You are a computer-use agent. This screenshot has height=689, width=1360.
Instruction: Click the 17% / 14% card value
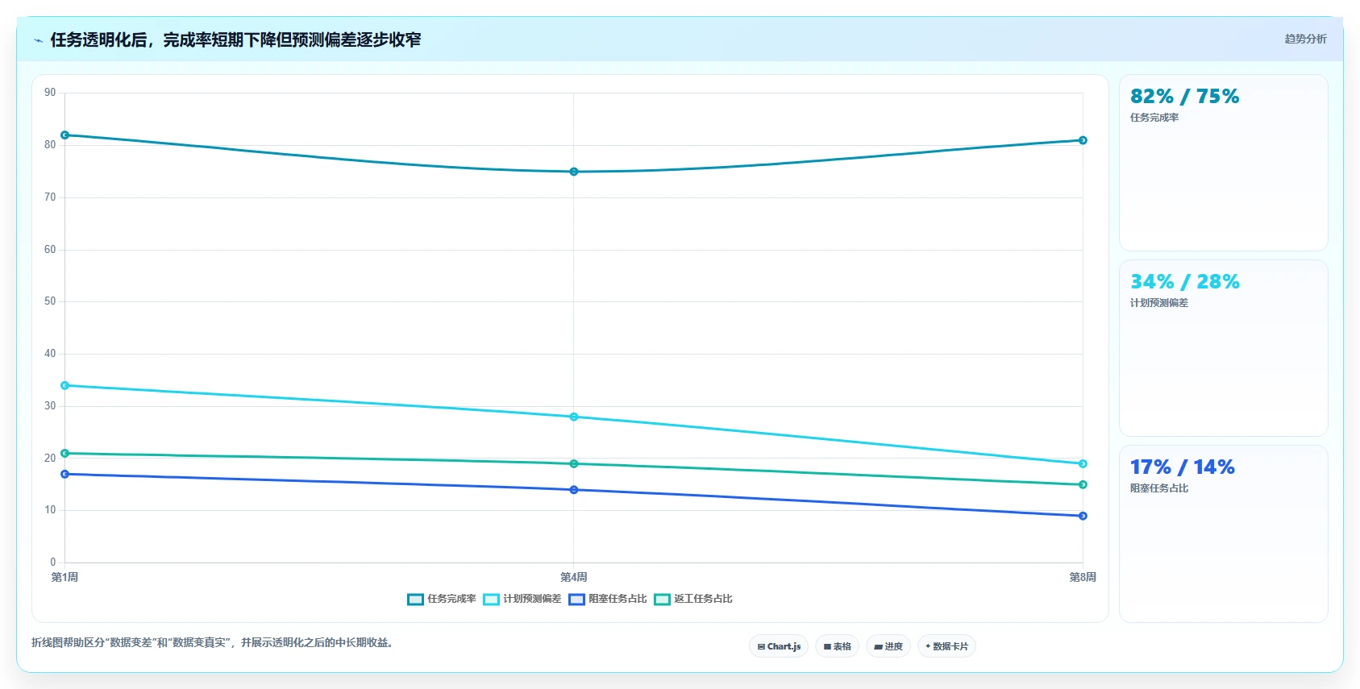tap(1182, 467)
